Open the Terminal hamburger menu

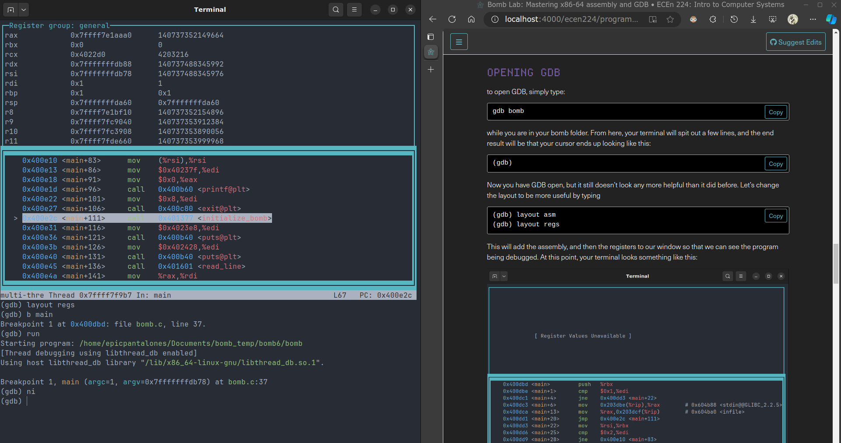tap(354, 10)
